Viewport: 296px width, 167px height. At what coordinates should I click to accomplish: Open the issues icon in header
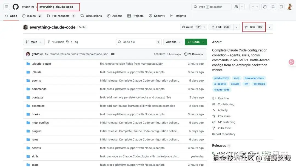265,7
